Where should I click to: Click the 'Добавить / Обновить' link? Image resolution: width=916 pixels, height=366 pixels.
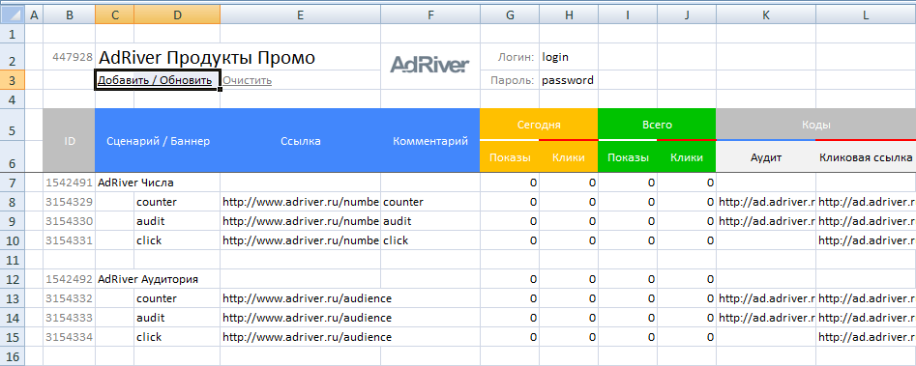[x=154, y=80]
